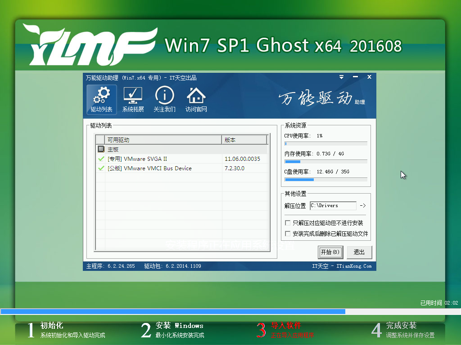Click the 退出 button
Viewport: 461px width, 345px height.
point(359,252)
